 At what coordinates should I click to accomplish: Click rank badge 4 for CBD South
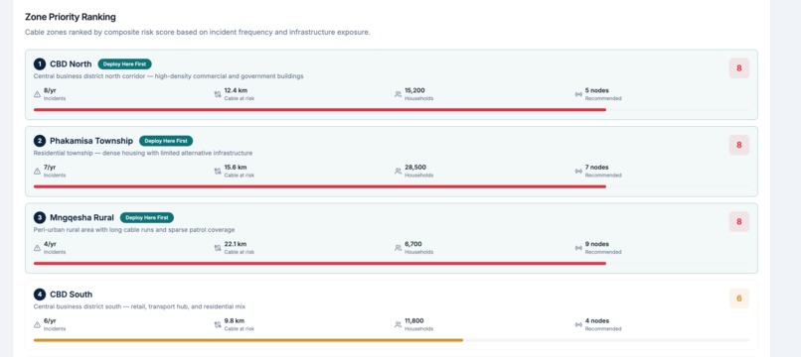pos(40,295)
